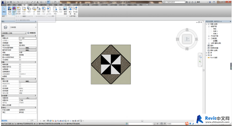
Task: Switch to the Annotate ribbon tab
Action: 30,5
